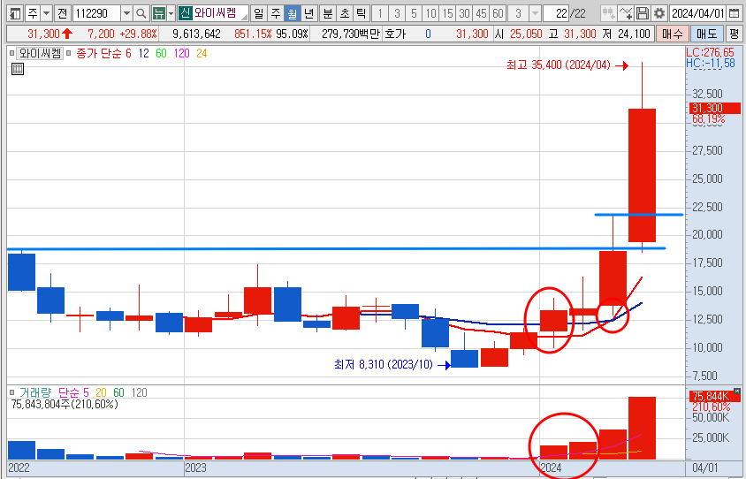This screenshot has height=479, width=746.
Task: Click the 평 button
Action: click(x=735, y=34)
